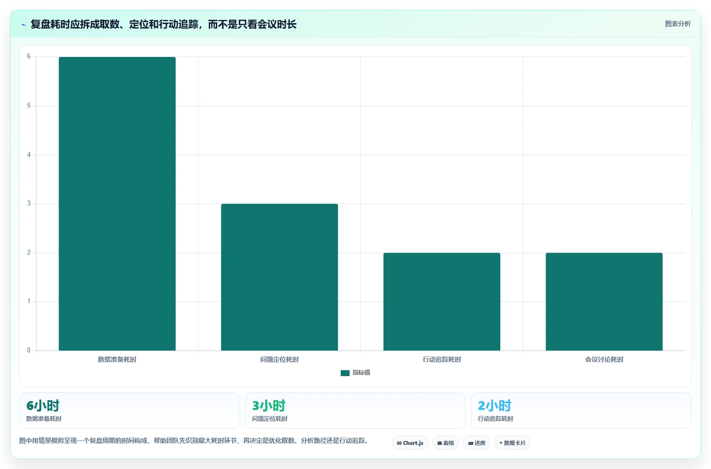711x469 pixels.
Task: Click the y-axis value 0
Action: pos(29,351)
